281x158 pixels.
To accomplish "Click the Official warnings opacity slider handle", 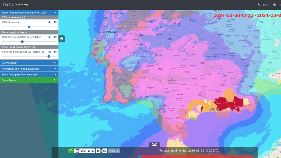I will (x=29, y=27).
